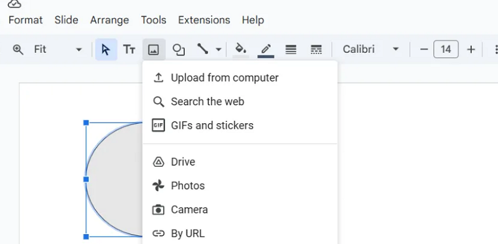Open the Slide menu
This screenshot has width=498, height=244.
pyautogui.click(x=67, y=20)
